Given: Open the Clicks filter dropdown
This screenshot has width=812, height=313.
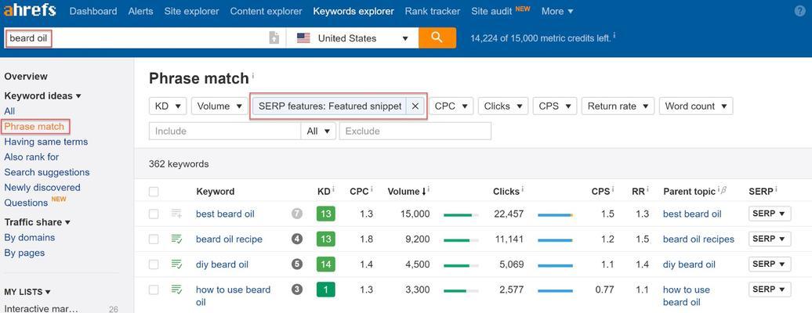Looking at the screenshot, I should click(503, 106).
